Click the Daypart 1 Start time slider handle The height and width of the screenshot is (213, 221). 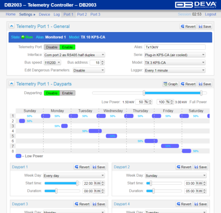[77, 183]
